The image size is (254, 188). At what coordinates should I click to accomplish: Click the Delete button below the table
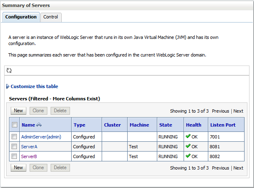(x=60, y=168)
